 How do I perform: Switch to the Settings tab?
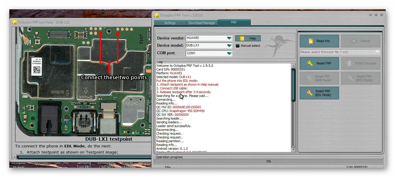(x=170, y=23)
